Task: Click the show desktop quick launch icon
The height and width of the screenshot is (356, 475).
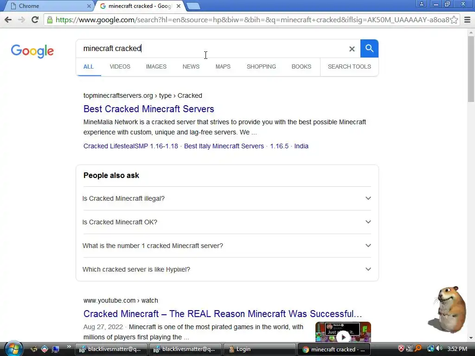Action: (x=56, y=350)
